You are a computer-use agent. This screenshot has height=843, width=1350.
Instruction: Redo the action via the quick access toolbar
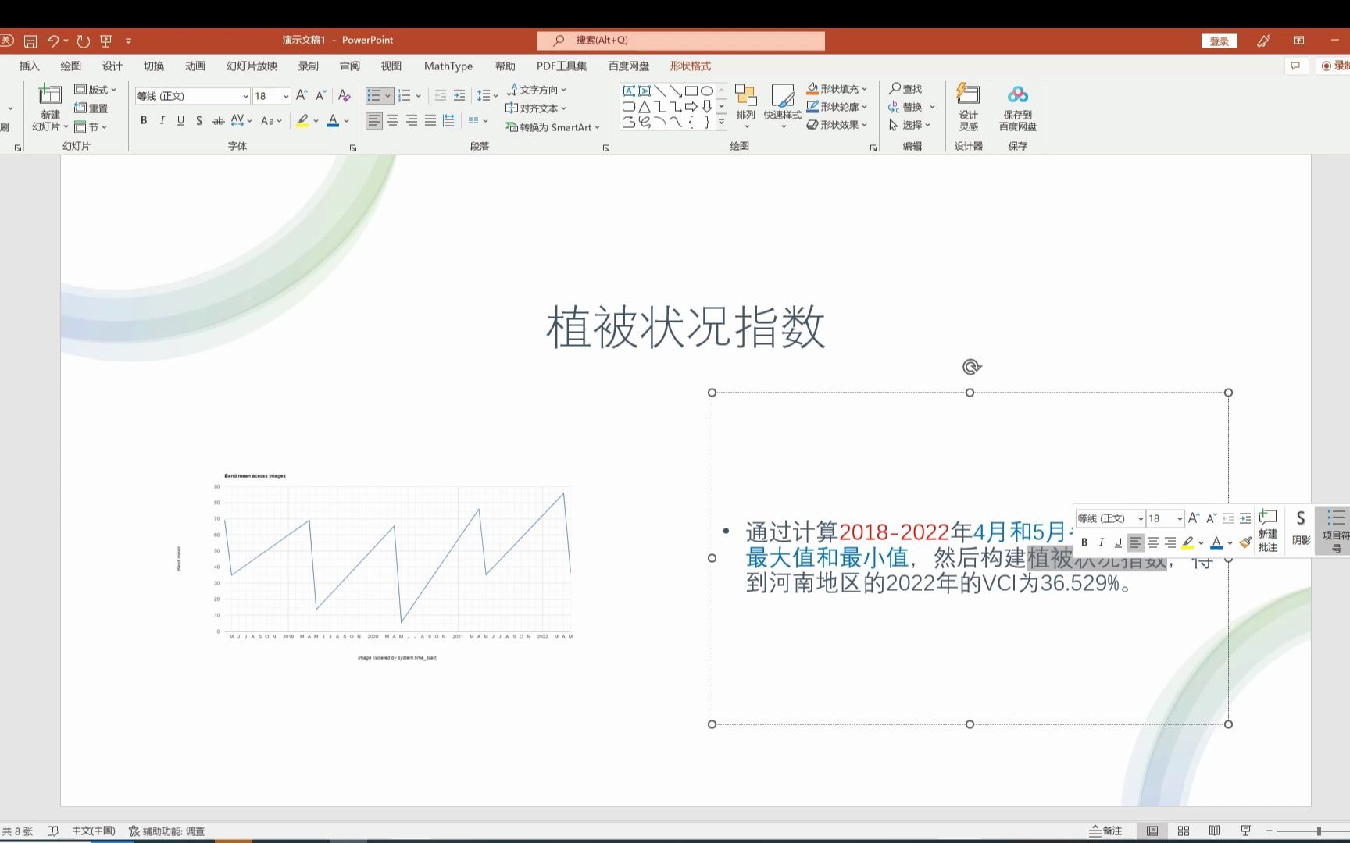pyautogui.click(x=84, y=41)
